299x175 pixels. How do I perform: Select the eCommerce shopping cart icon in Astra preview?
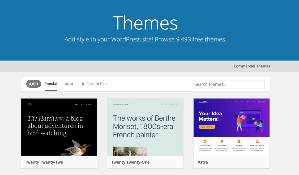pyautogui.click(x=222, y=141)
